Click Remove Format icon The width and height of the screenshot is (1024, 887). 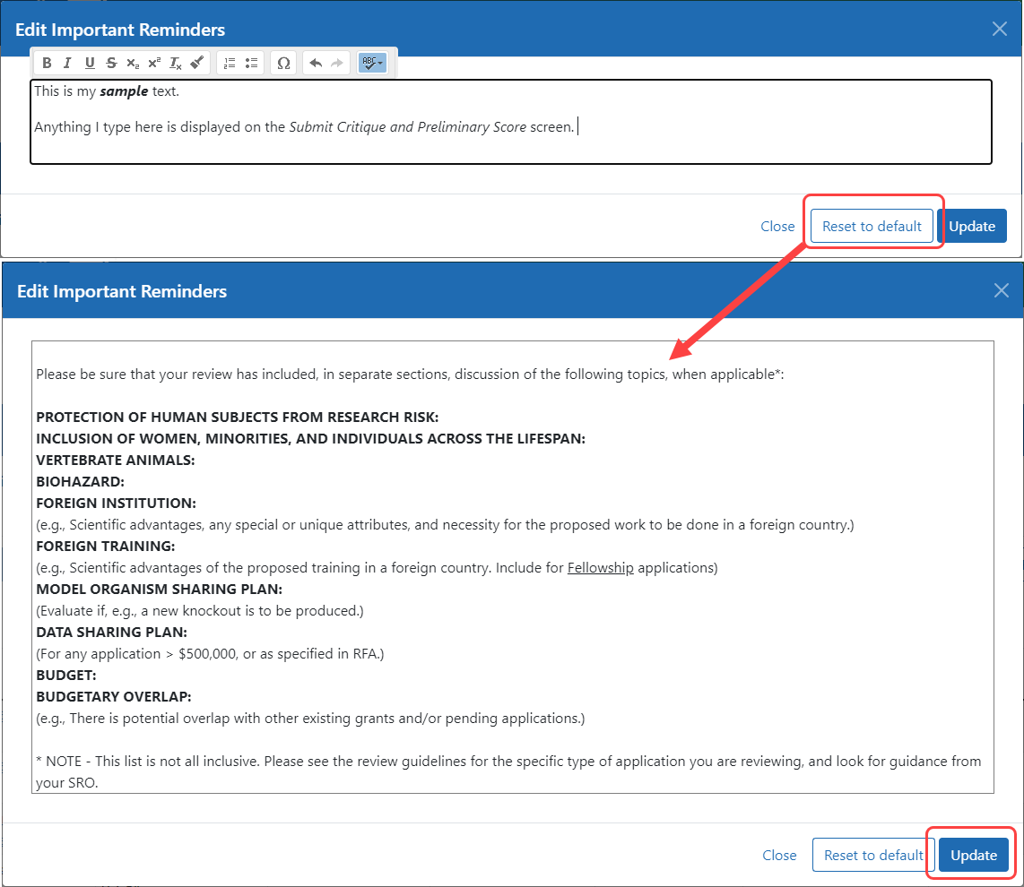175,63
